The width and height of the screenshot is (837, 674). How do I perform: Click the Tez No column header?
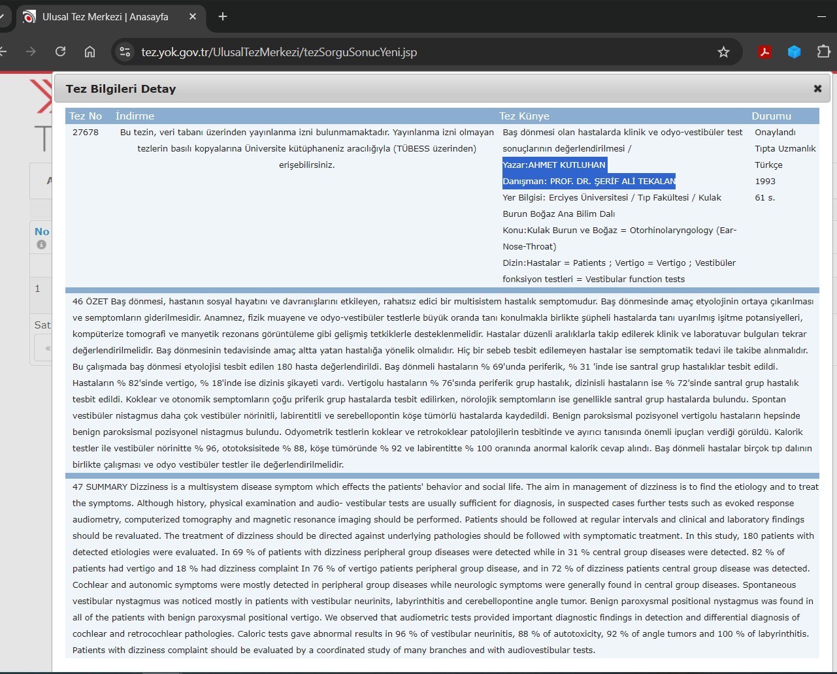point(86,116)
